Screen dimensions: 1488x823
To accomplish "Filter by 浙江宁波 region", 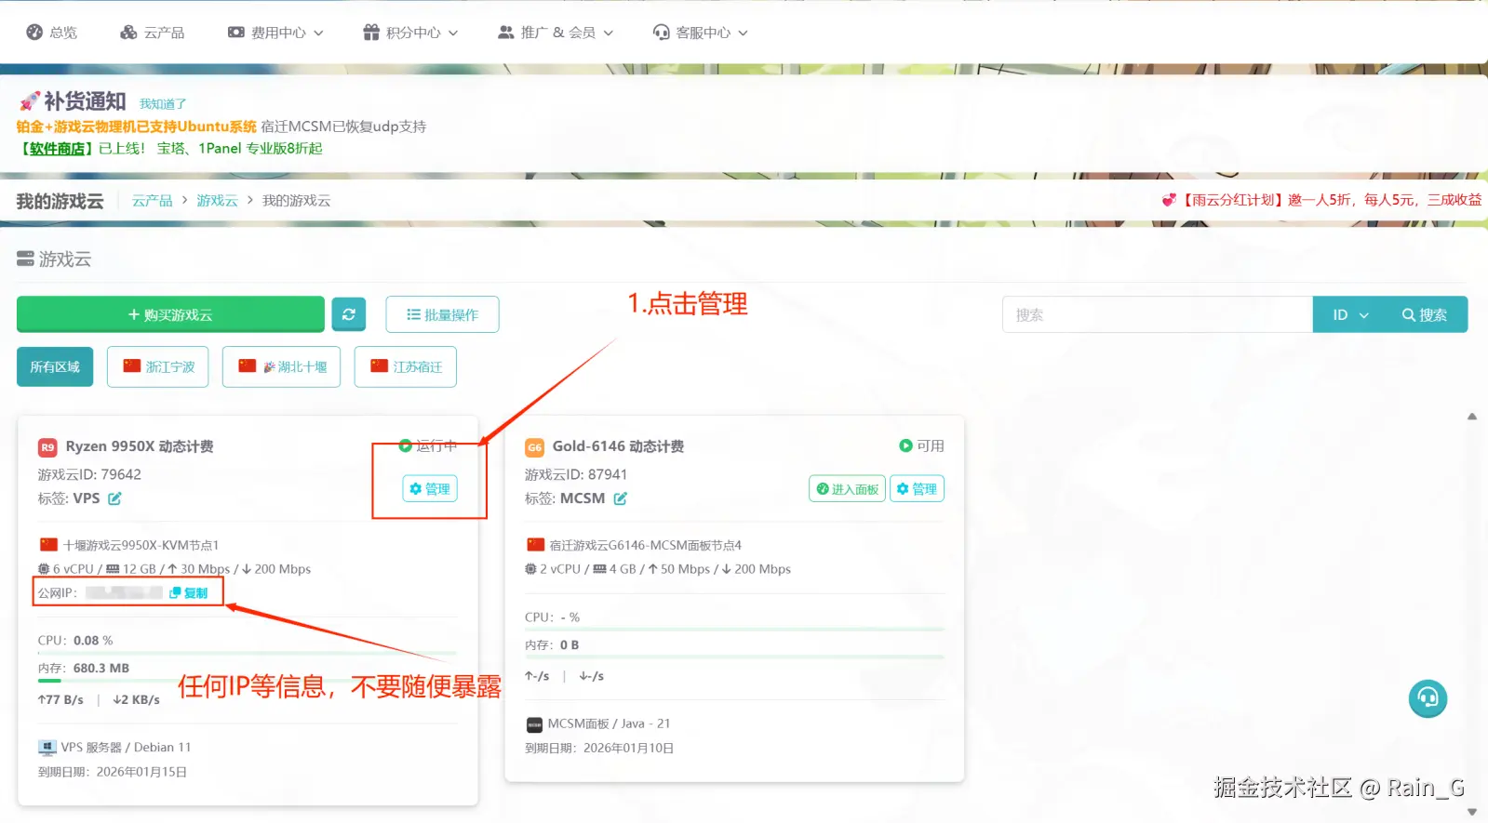I will tap(158, 366).
